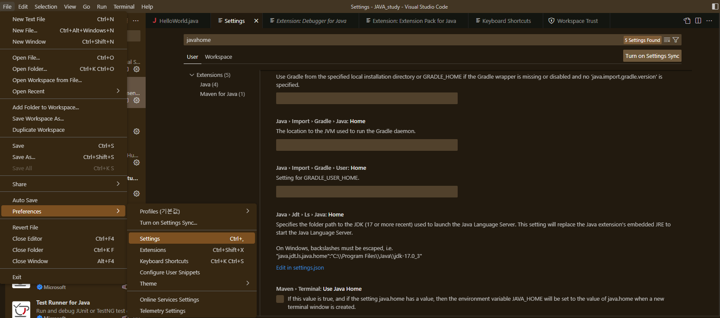This screenshot has width=720, height=318.
Task: Open the Selection menu
Action: click(46, 6)
